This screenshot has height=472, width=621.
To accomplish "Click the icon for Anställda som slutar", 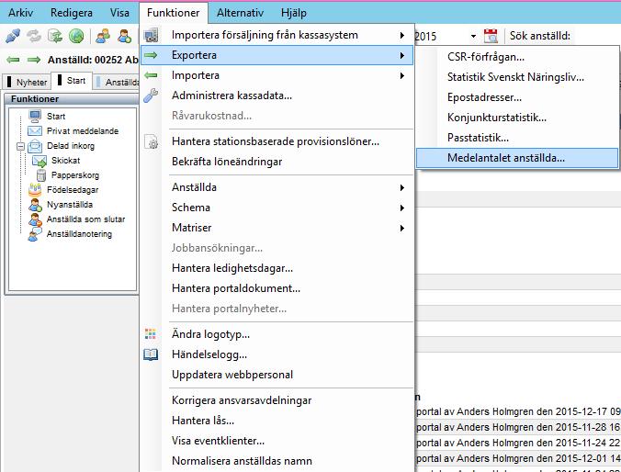I will click(x=35, y=219).
